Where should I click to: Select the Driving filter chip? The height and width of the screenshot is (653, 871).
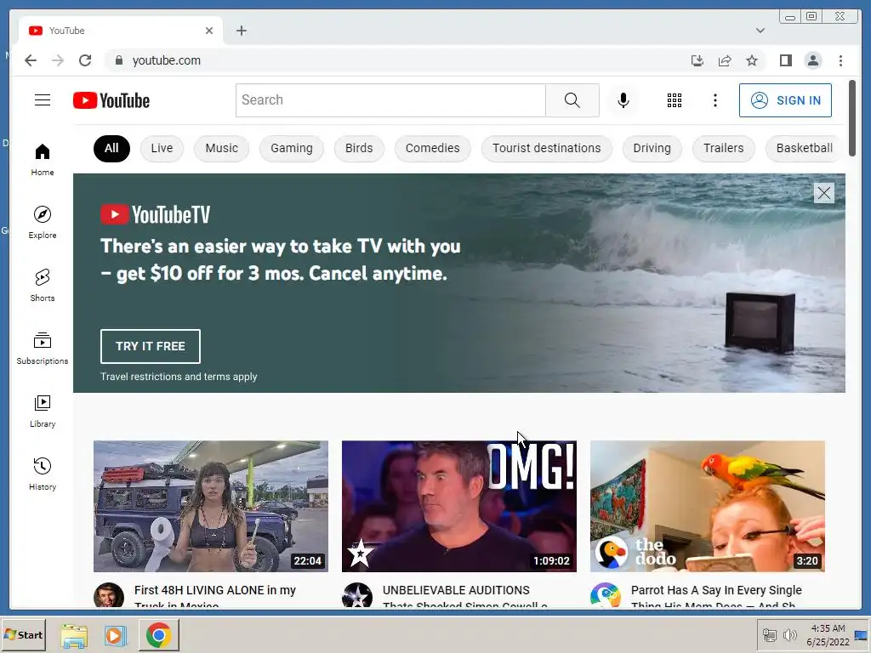[x=652, y=148]
